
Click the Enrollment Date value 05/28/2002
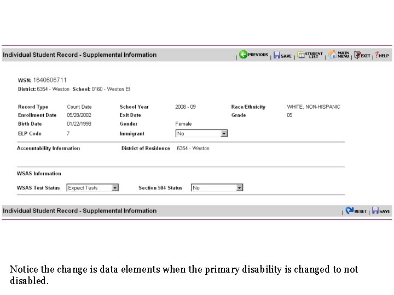(79, 115)
